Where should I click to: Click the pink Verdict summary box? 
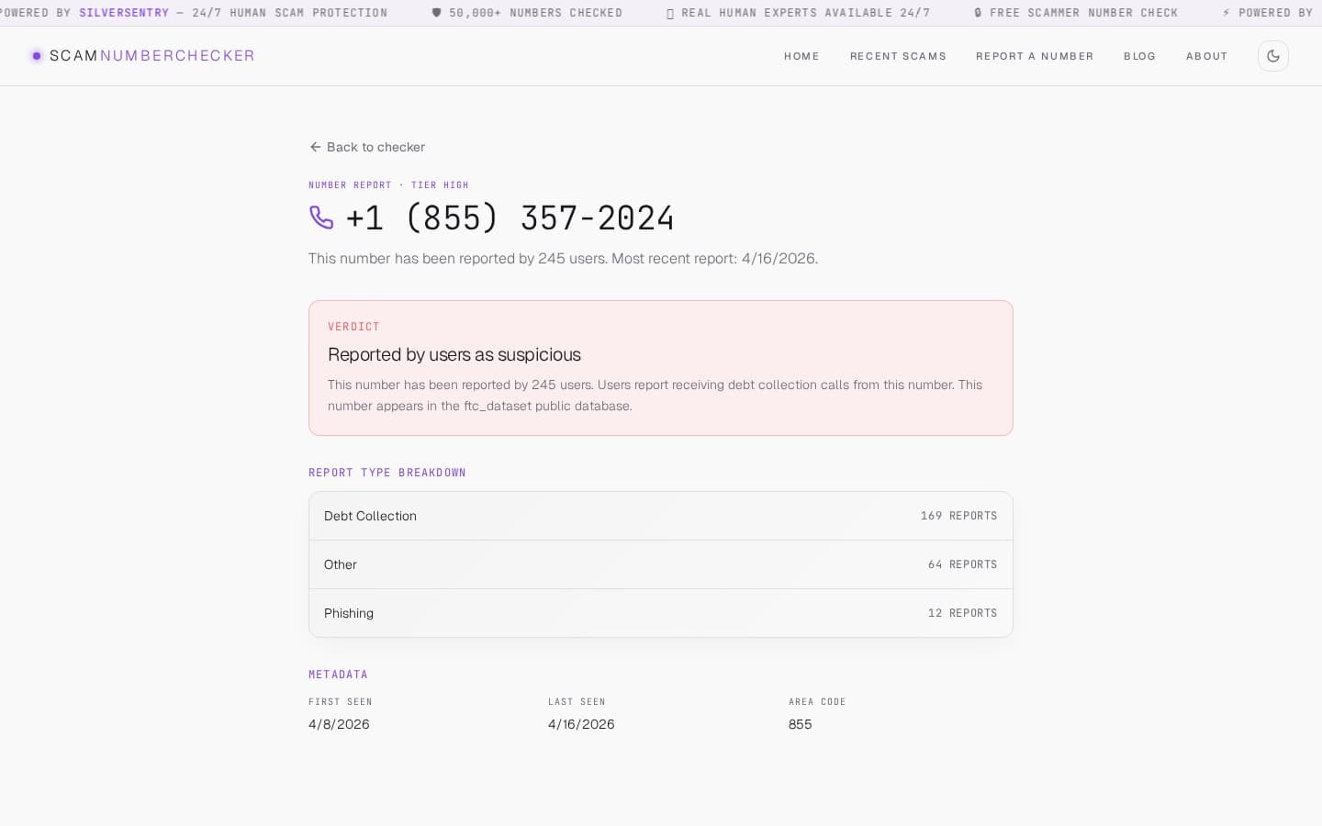click(661, 367)
